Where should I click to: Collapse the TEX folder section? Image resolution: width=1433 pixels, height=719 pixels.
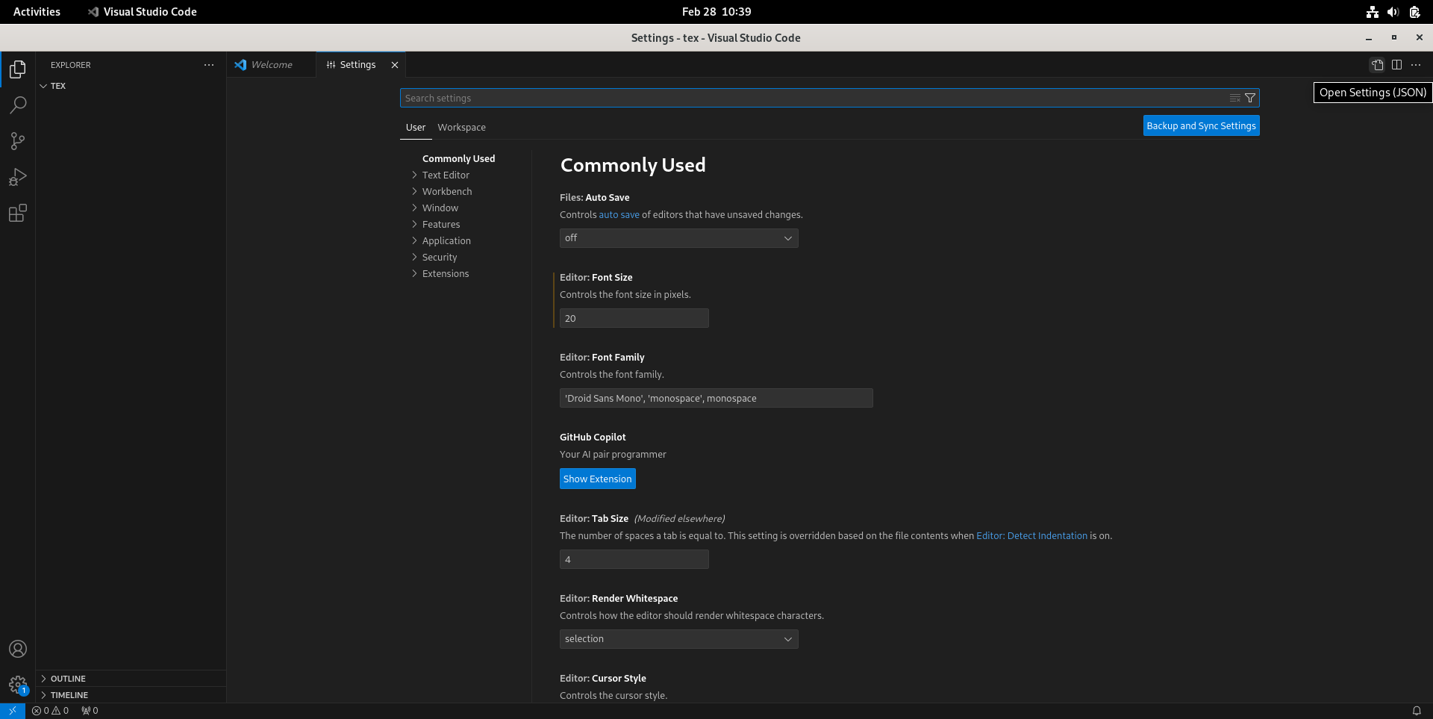[x=131, y=86]
